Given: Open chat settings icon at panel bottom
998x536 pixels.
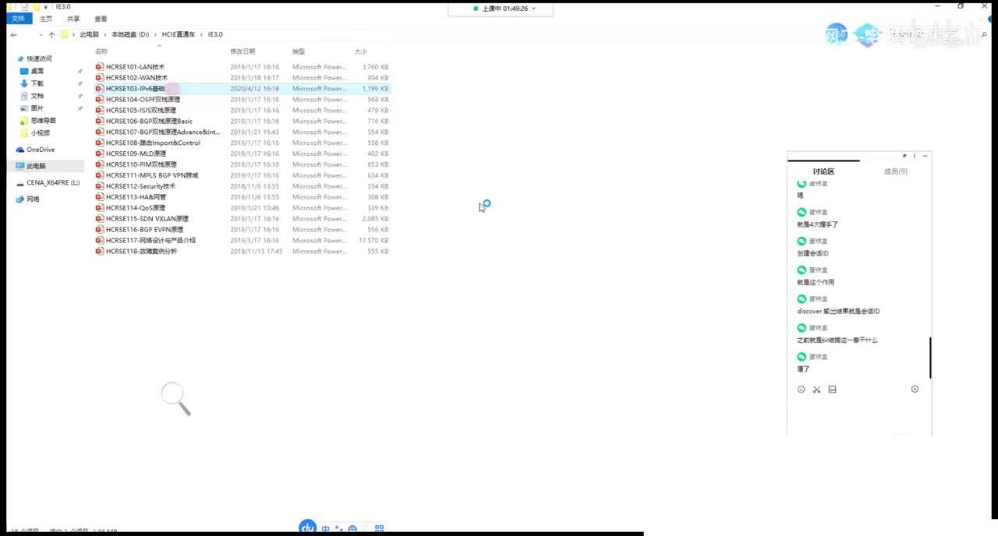Looking at the screenshot, I should [915, 390].
